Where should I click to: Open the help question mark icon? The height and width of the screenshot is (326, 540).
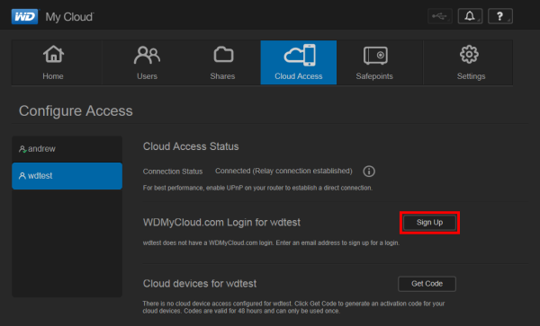500,16
